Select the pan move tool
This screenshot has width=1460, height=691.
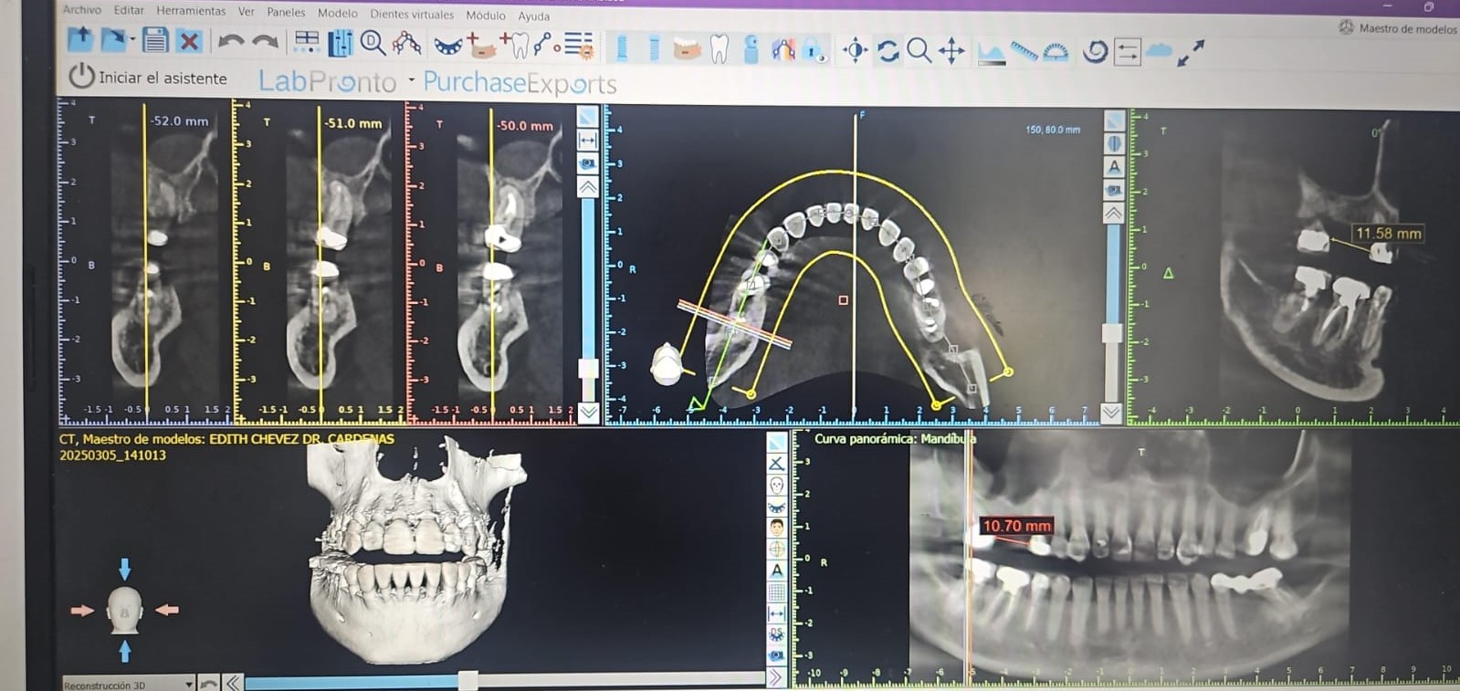pyautogui.click(x=951, y=50)
